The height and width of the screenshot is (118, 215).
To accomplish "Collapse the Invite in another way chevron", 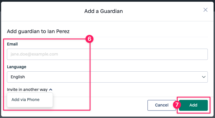I will (51, 90).
